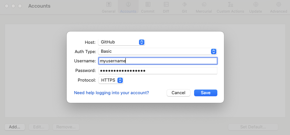Expand the Auth Type dropdown showing Basic
The width and height of the screenshot is (290, 135).
pos(158,51)
